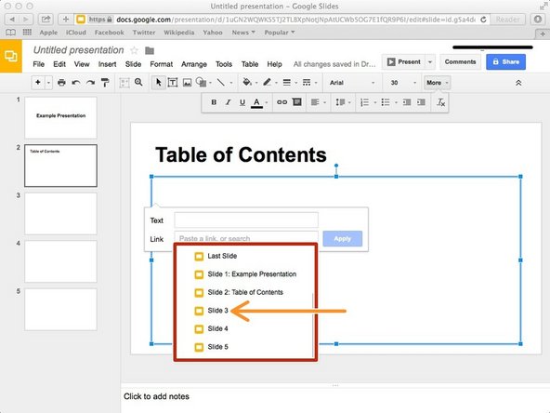Open the Arial font dropdown
The height and width of the screenshot is (413, 550).
(352, 83)
